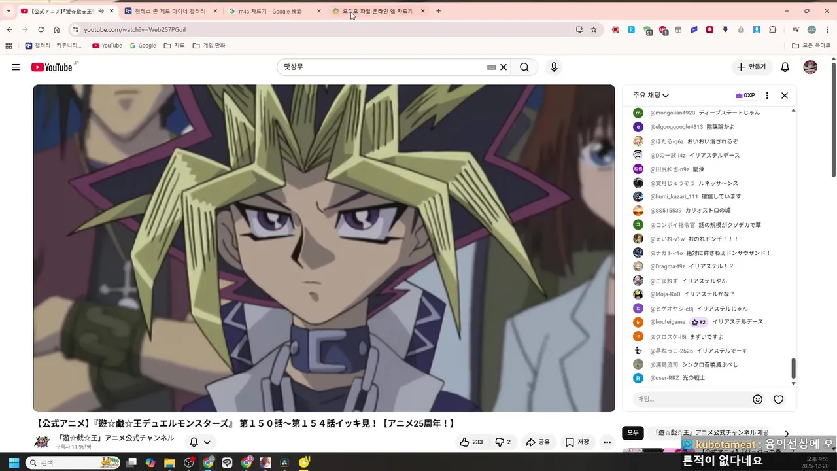
Task: Show next filter chips with arrow
Action: [787, 434]
